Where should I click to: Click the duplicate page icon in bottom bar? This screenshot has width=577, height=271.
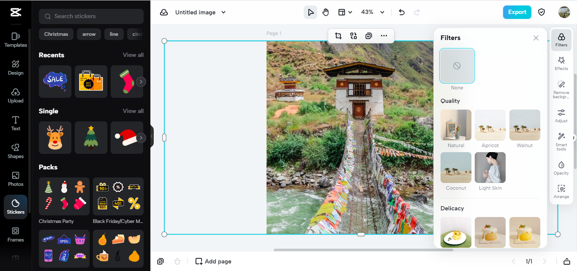pos(160,262)
